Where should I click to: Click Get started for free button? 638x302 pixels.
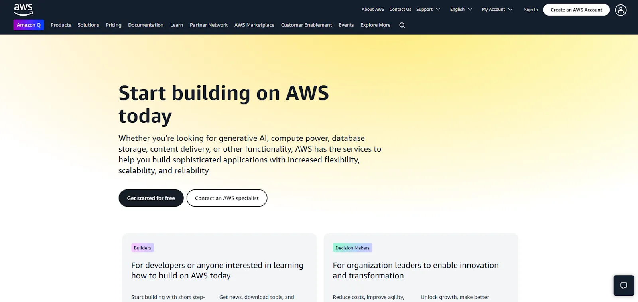(151, 198)
